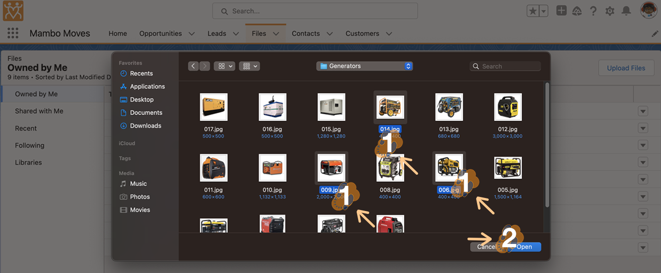Open the Contacts tab
661x273 pixels.
pyautogui.click(x=305, y=33)
